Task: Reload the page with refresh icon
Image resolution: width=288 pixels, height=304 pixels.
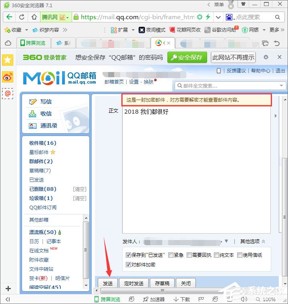Action: point(22,17)
